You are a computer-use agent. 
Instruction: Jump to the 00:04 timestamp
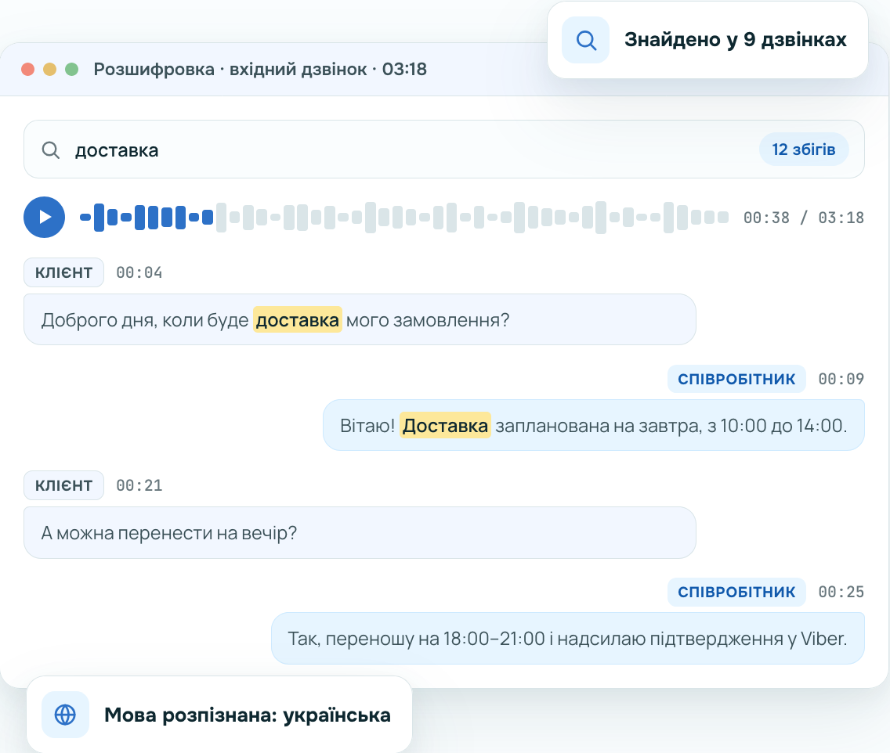[139, 272]
